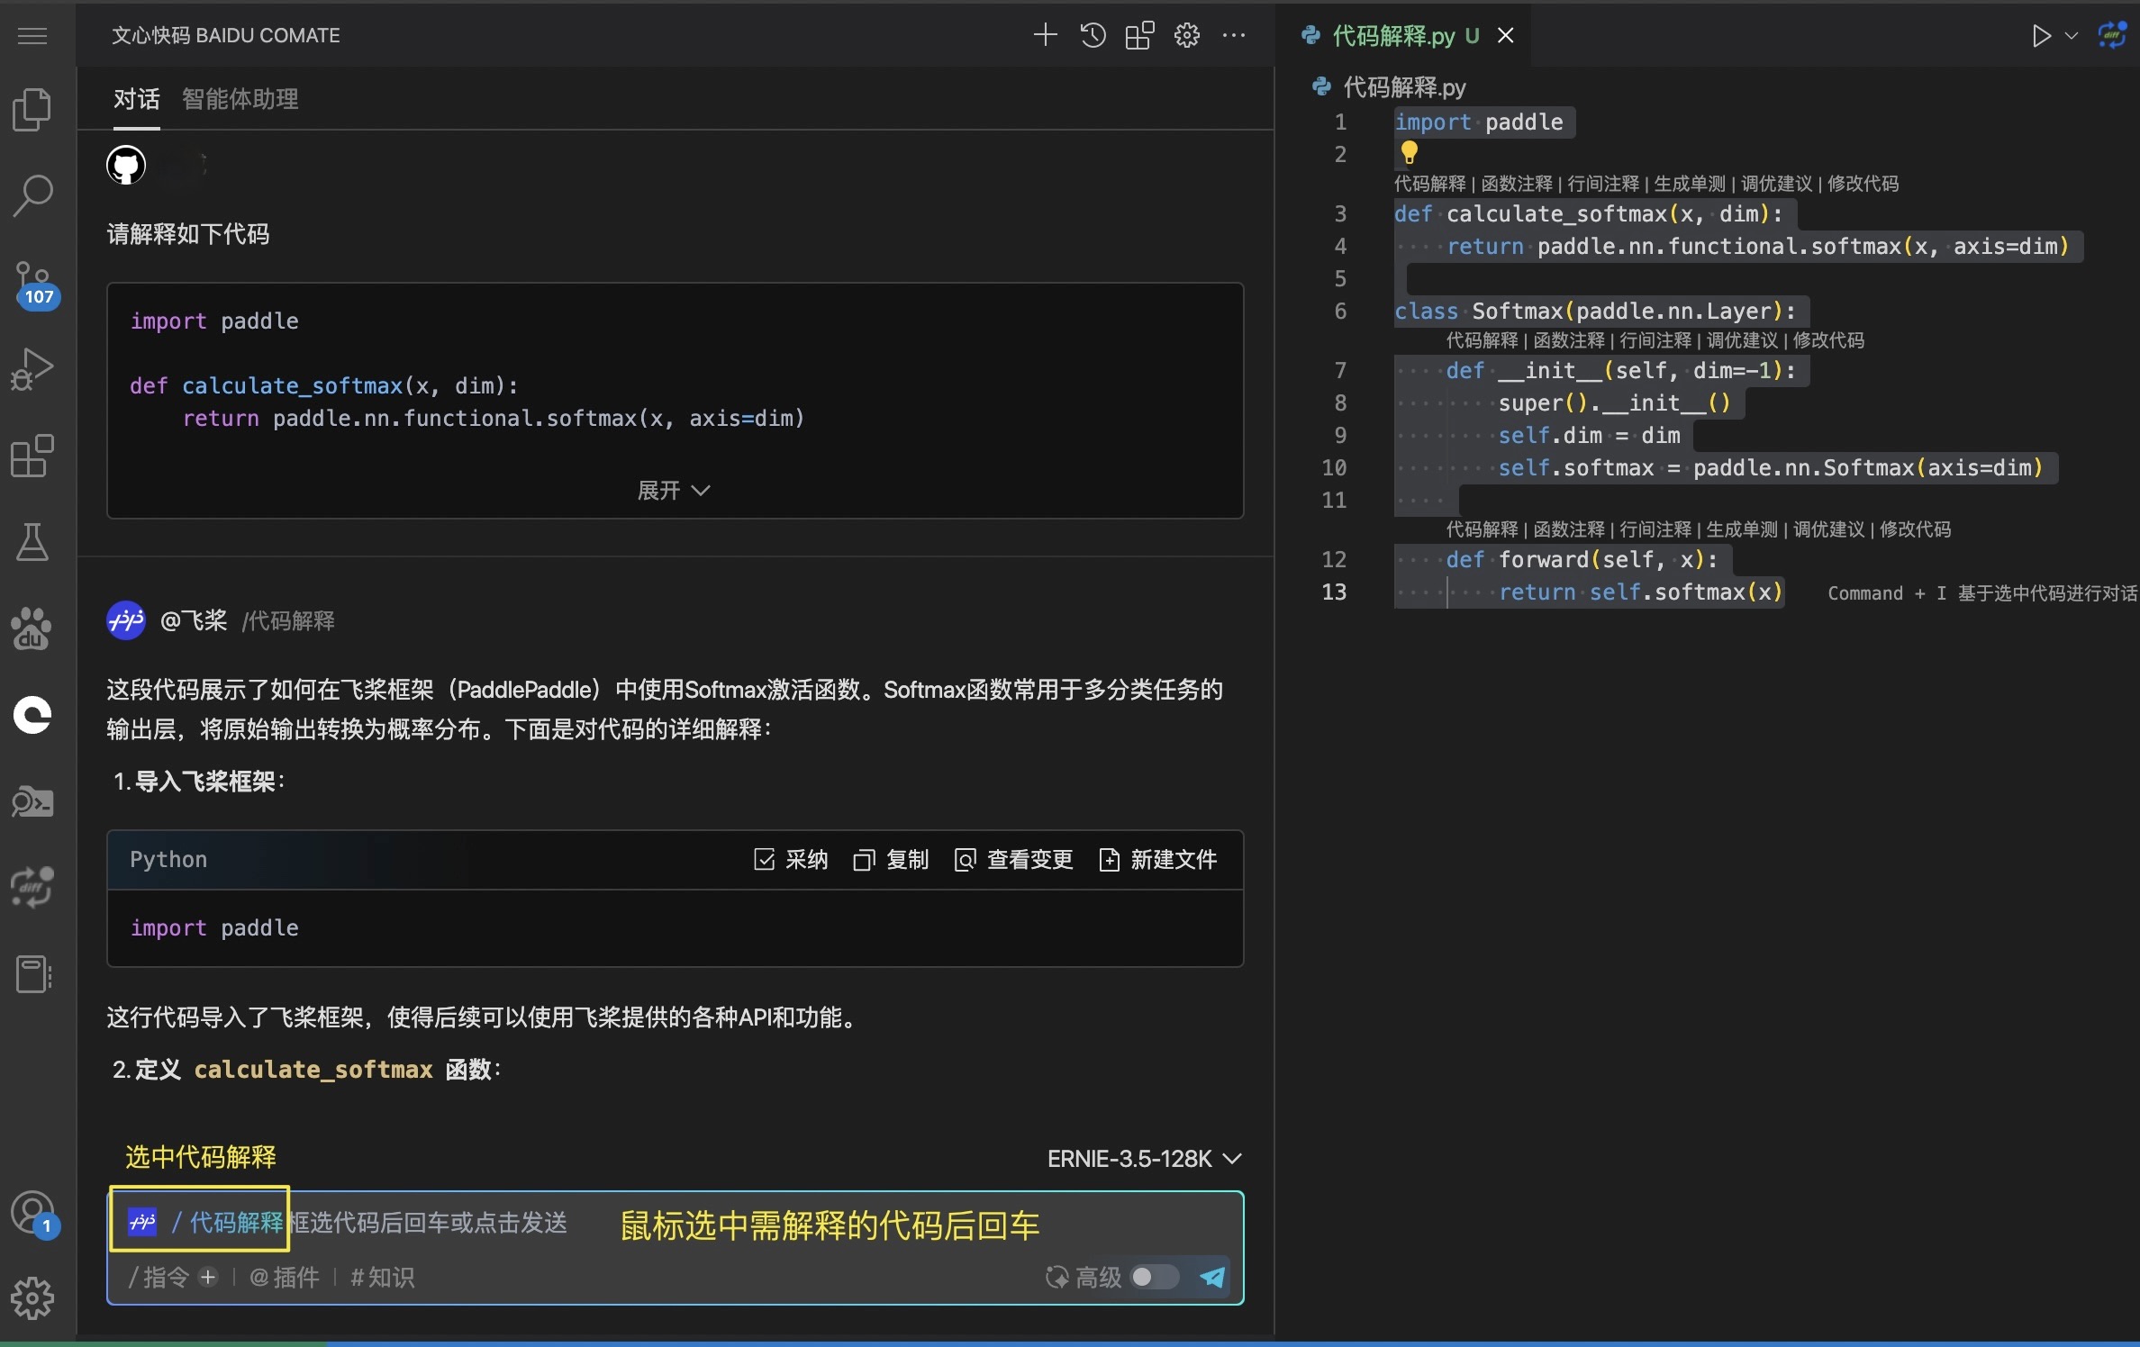
Task: Open Comate settings gear in panel header
Action: (1186, 36)
